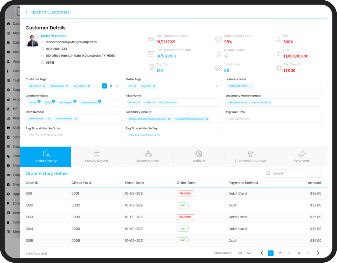The width and height of the screenshot is (337, 263).
Task: Remove the Alias Name1 chip
Action: tap(174, 102)
